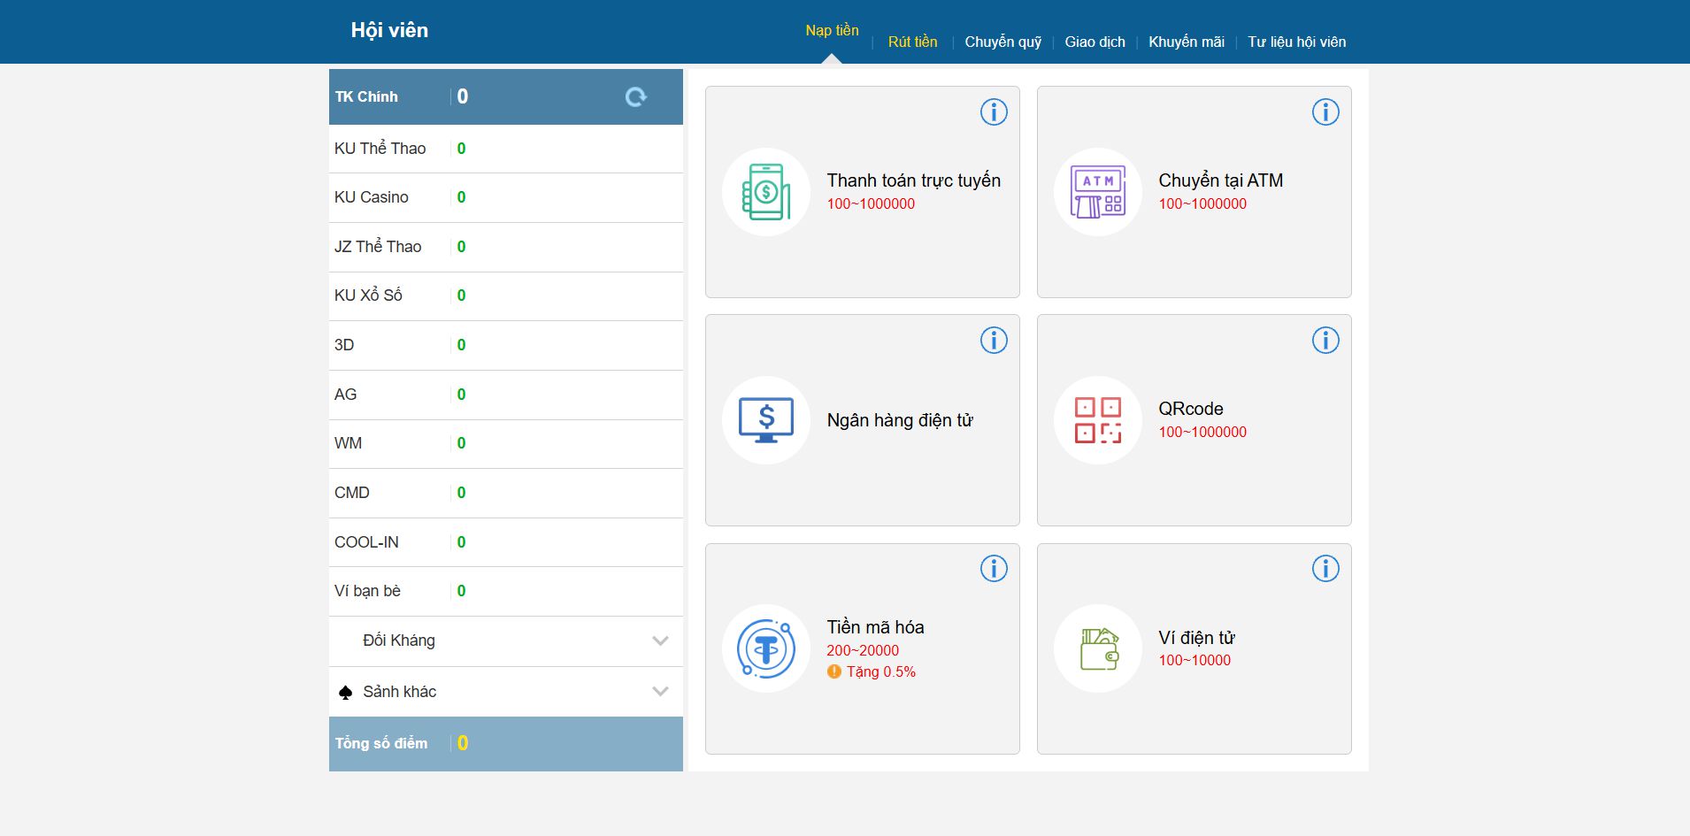Click the info icon on Thanh toán trực tuyến
Screen dimensions: 1690x836
[x=994, y=112]
